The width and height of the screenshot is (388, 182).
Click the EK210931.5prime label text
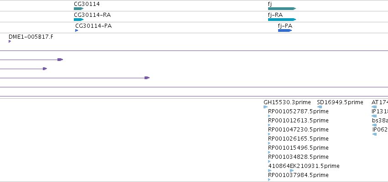coord(315,166)
